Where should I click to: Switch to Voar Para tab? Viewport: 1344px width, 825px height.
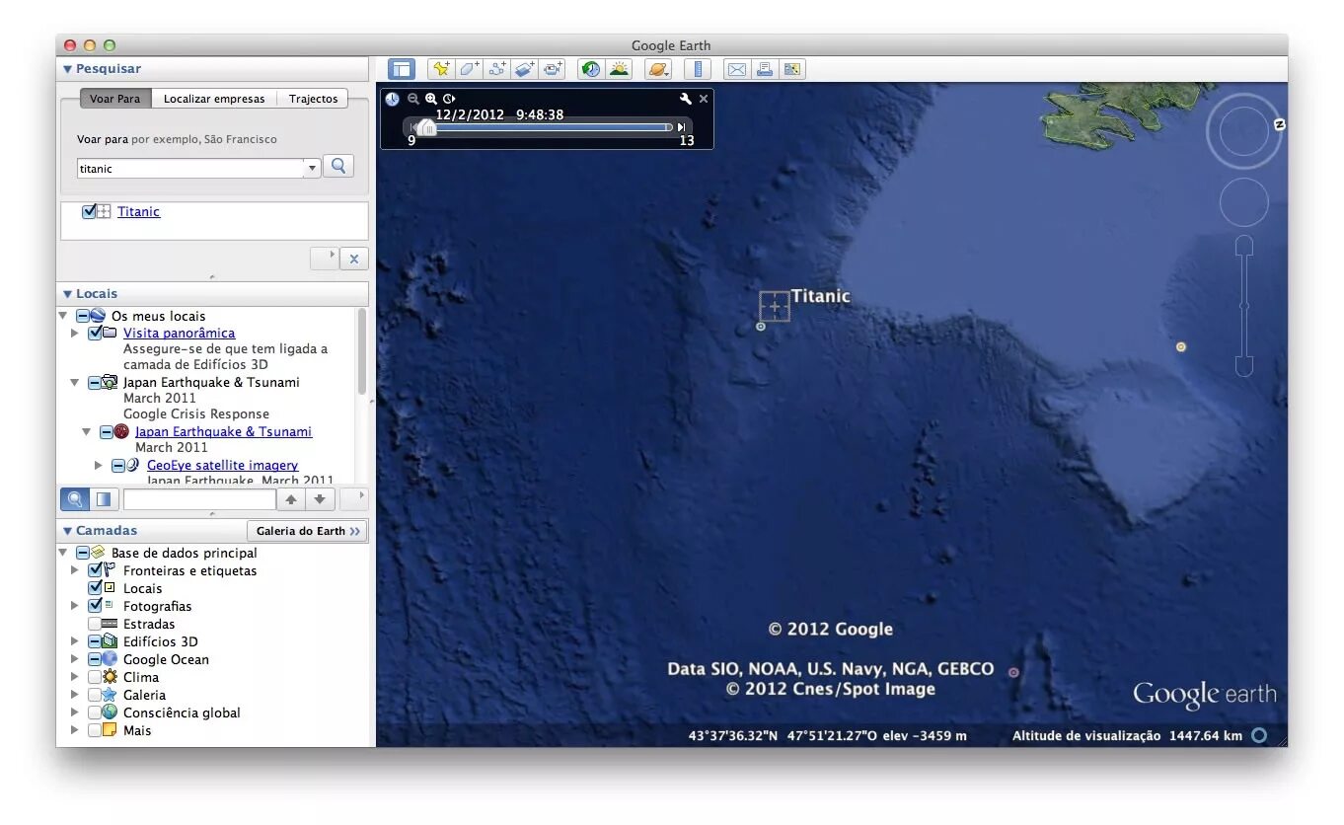tap(115, 99)
